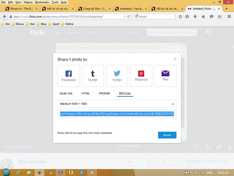Close the Untitled | Flickr tab

(219, 9)
